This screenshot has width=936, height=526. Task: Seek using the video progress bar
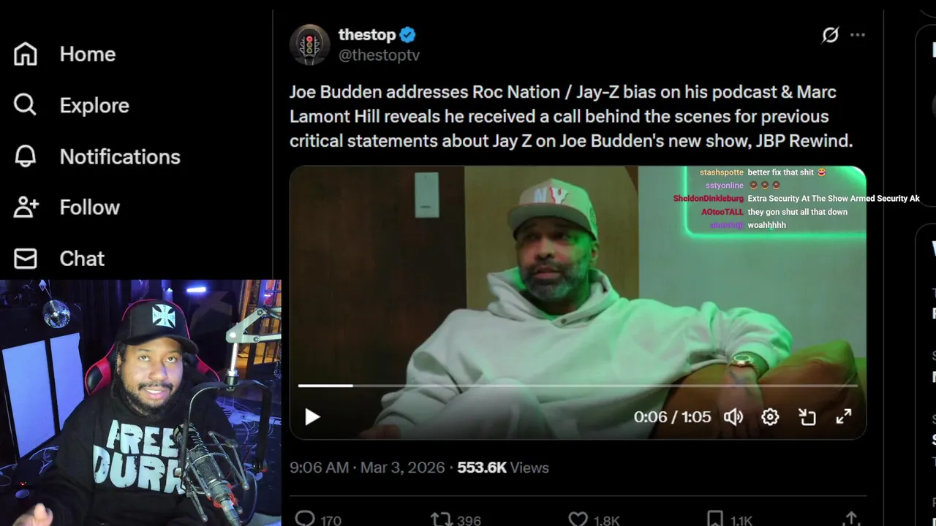coord(578,385)
